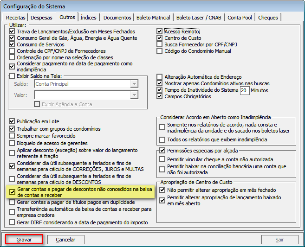The width and height of the screenshot is (305, 247).
Task: Open the Valor dropdown
Action: 135,95
